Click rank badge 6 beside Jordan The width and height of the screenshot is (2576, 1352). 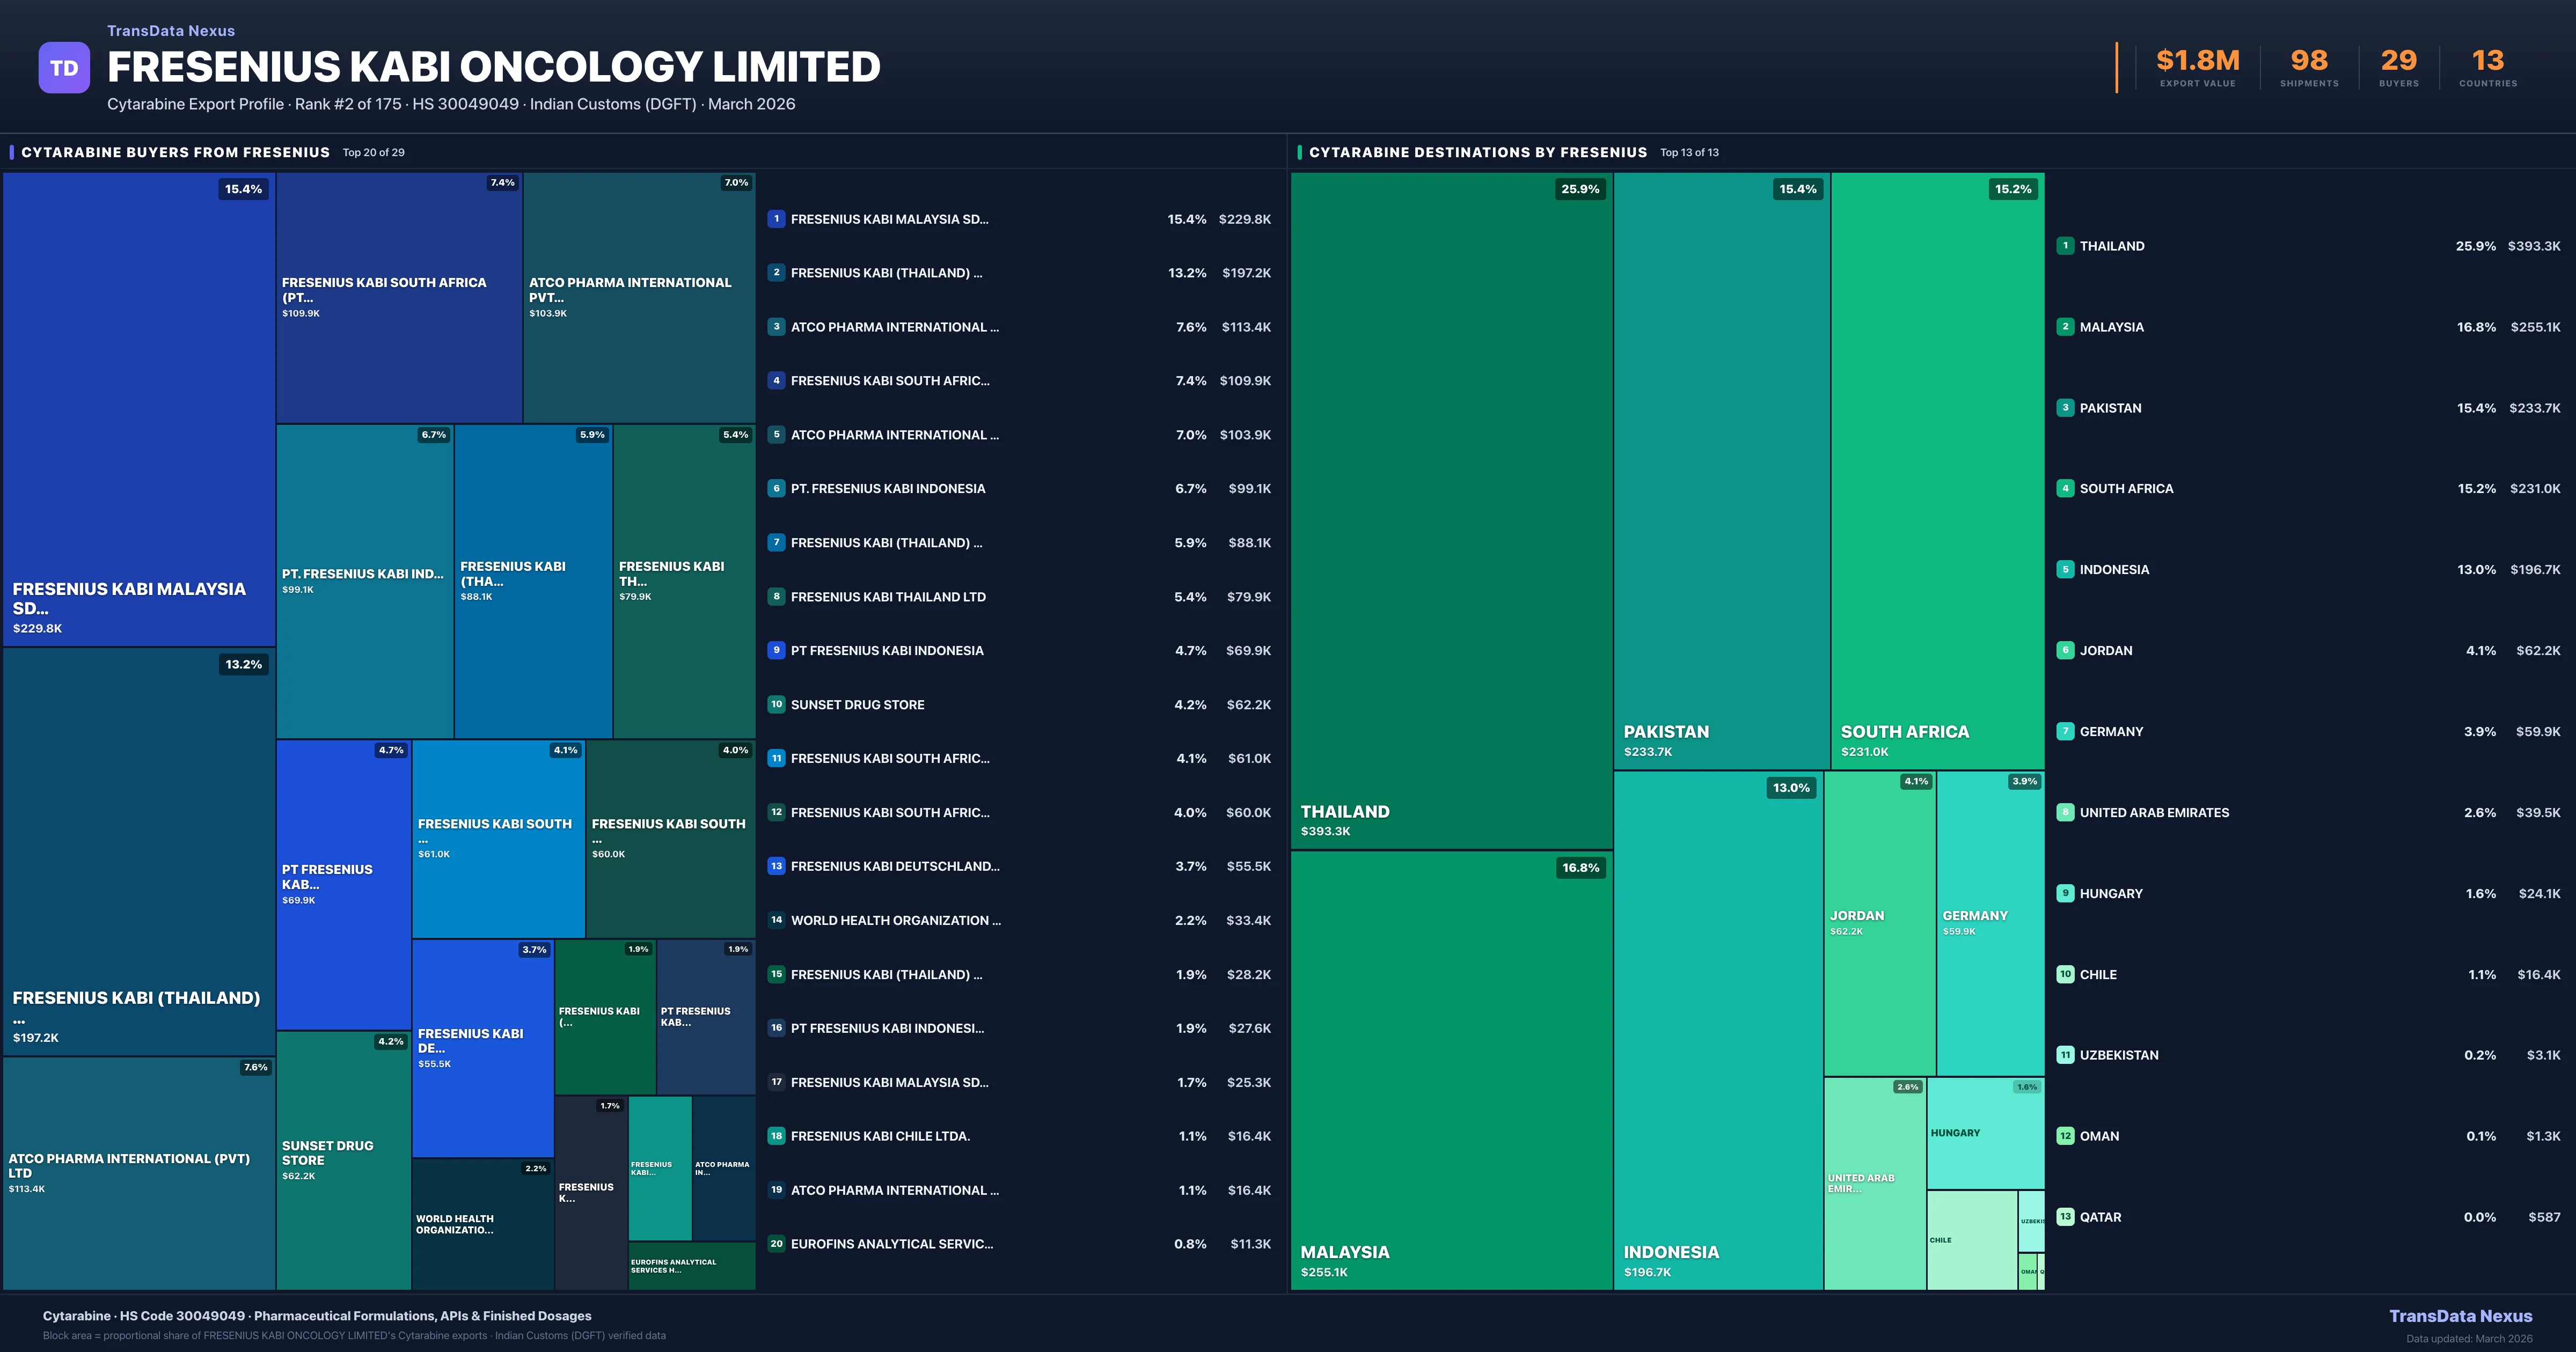click(x=2065, y=650)
